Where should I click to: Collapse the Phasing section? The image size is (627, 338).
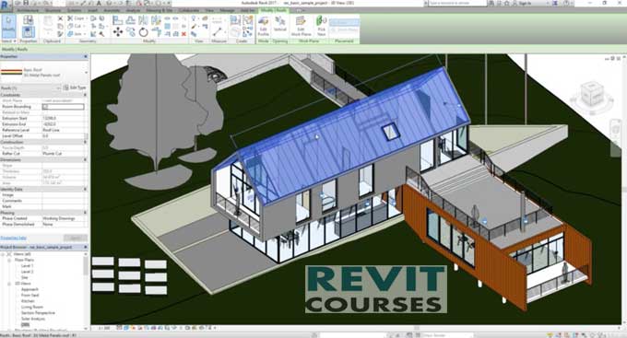tap(85, 213)
